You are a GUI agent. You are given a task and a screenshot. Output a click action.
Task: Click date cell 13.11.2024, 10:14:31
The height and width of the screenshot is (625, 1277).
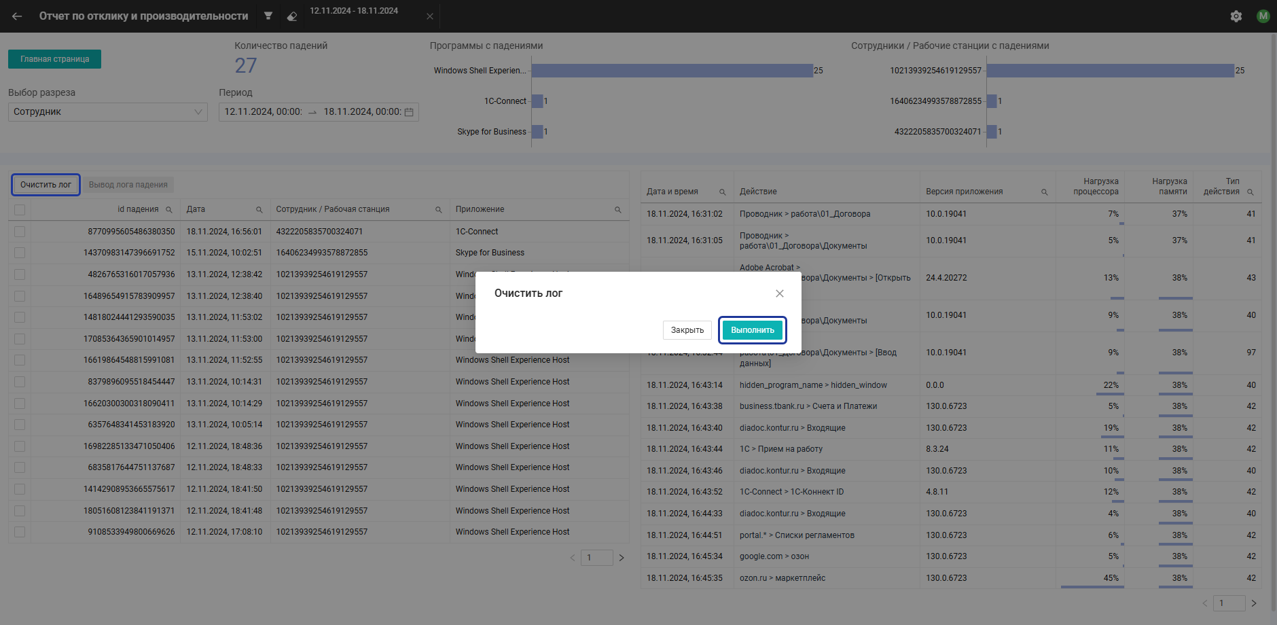pos(225,382)
